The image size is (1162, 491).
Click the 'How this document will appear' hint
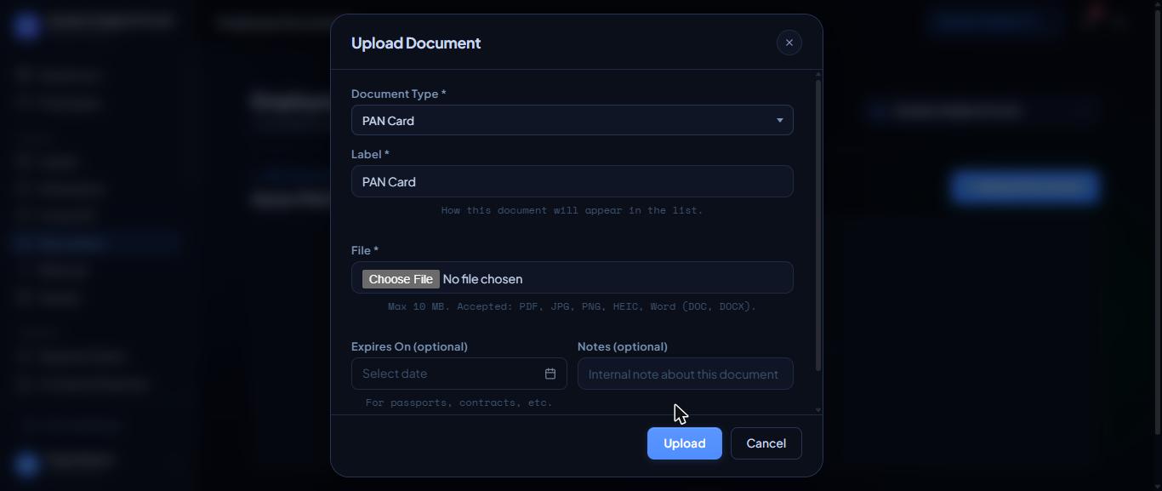[572, 210]
